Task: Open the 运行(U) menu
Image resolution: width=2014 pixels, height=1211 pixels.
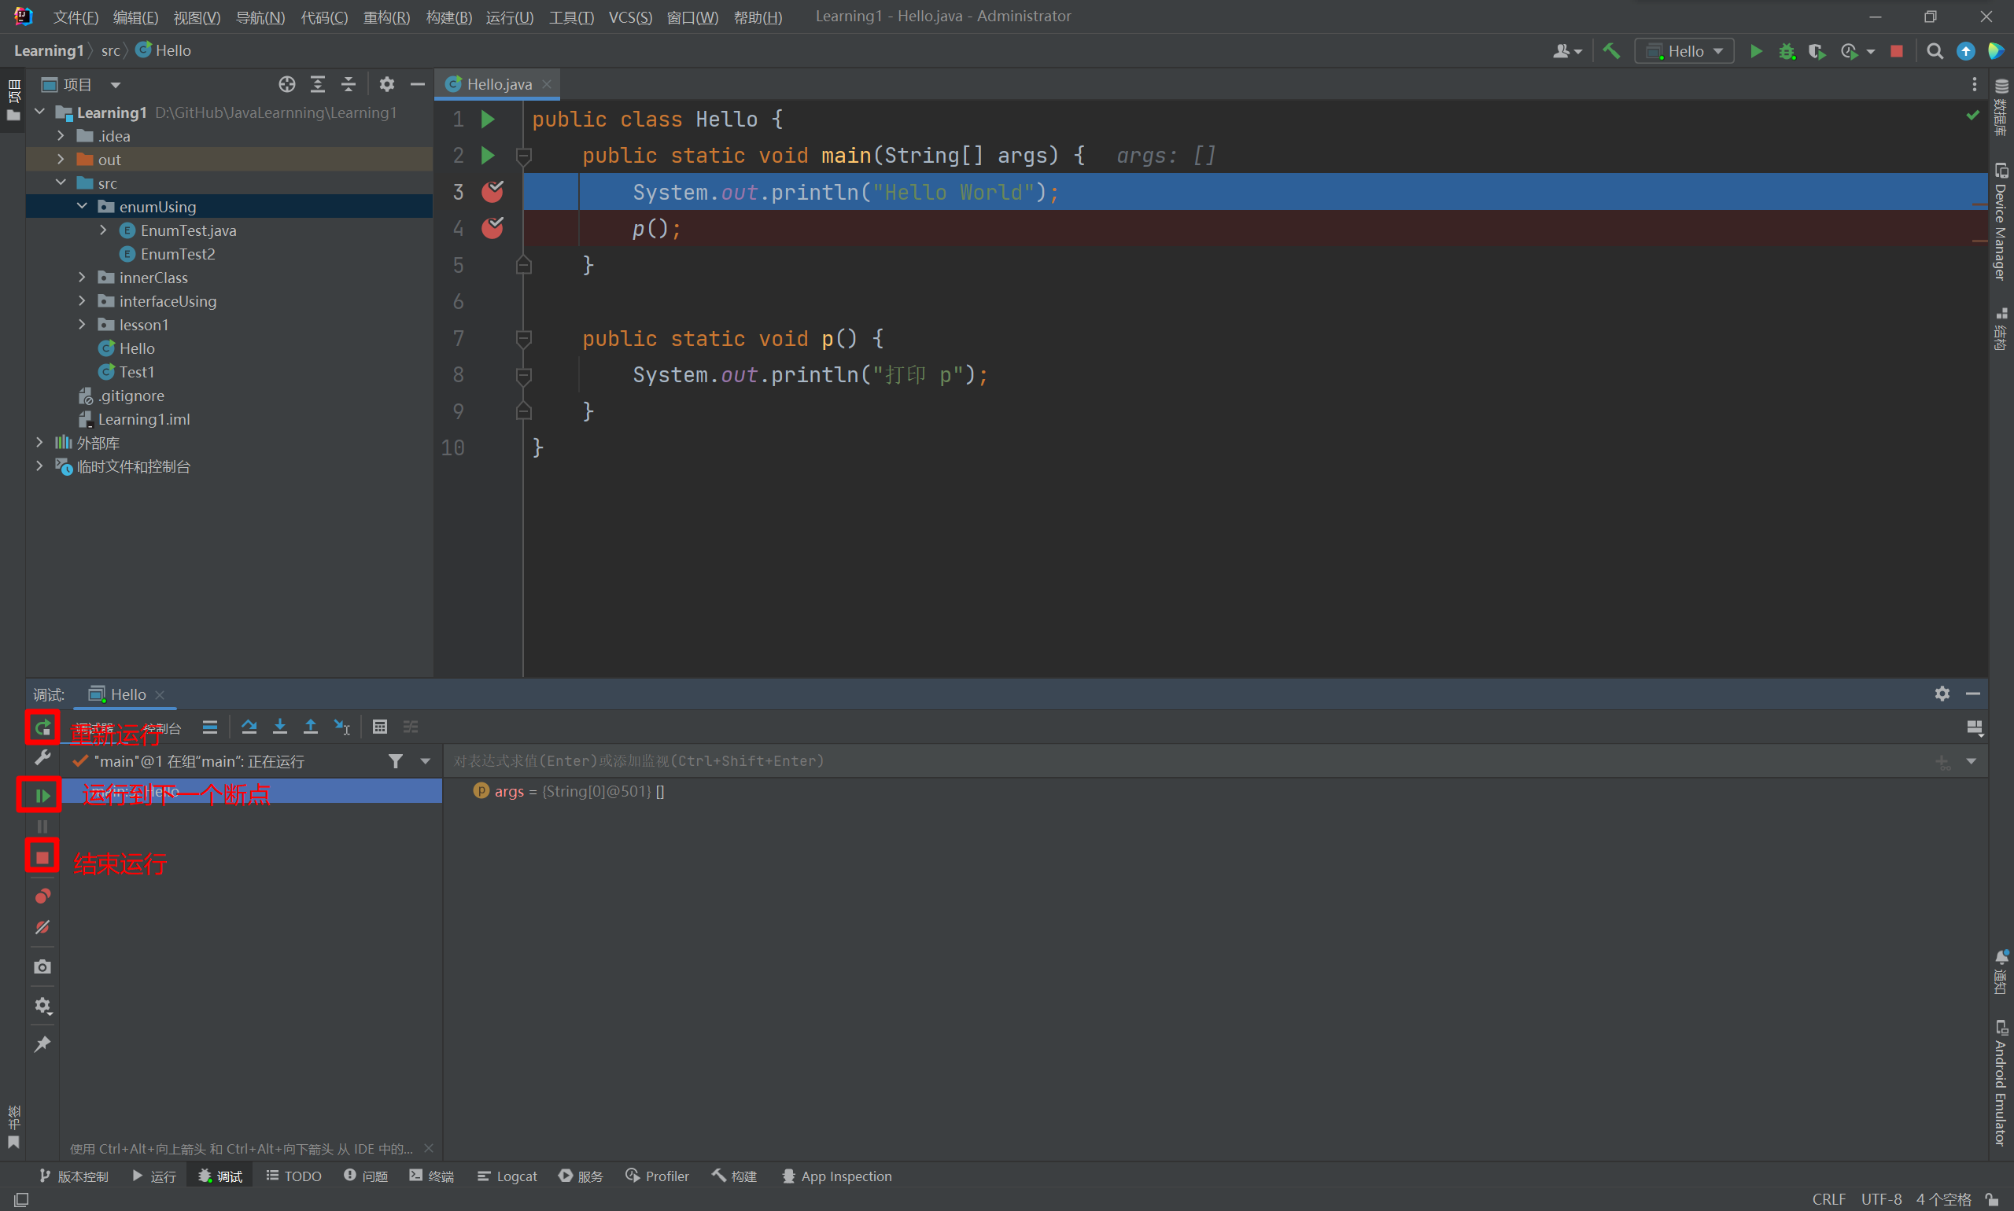Action: pyautogui.click(x=510, y=17)
